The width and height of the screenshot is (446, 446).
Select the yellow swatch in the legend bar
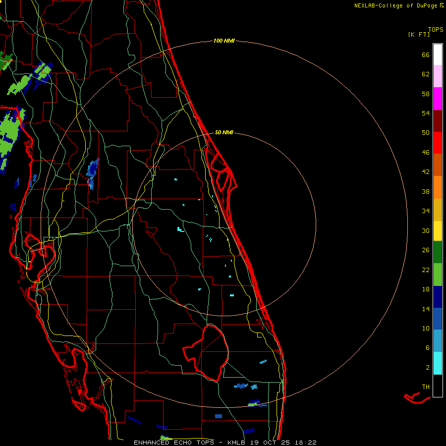pyautogui.click(x=438, y=231)
